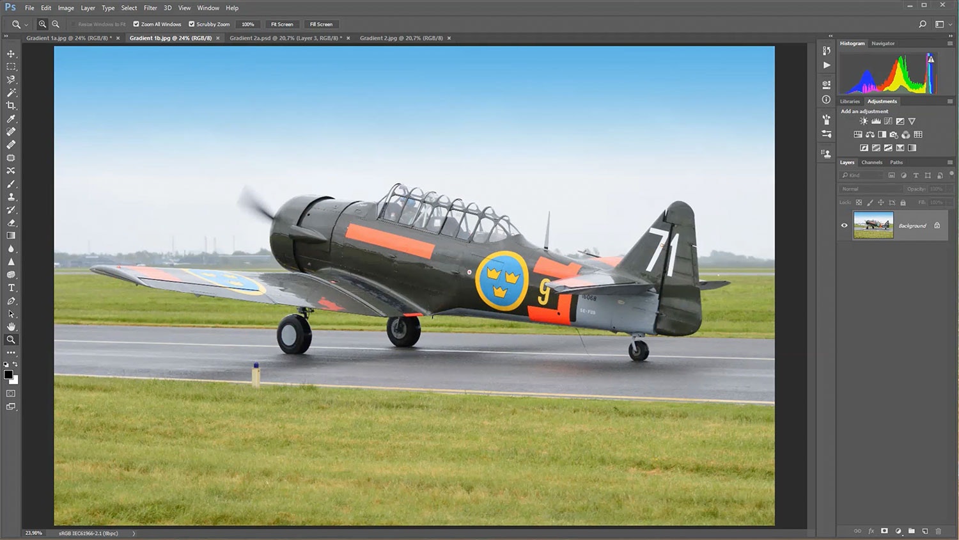Open the layer blend mode dropdown
The width and height of the screenshot is (959, 540).
(x=869, y=189)
